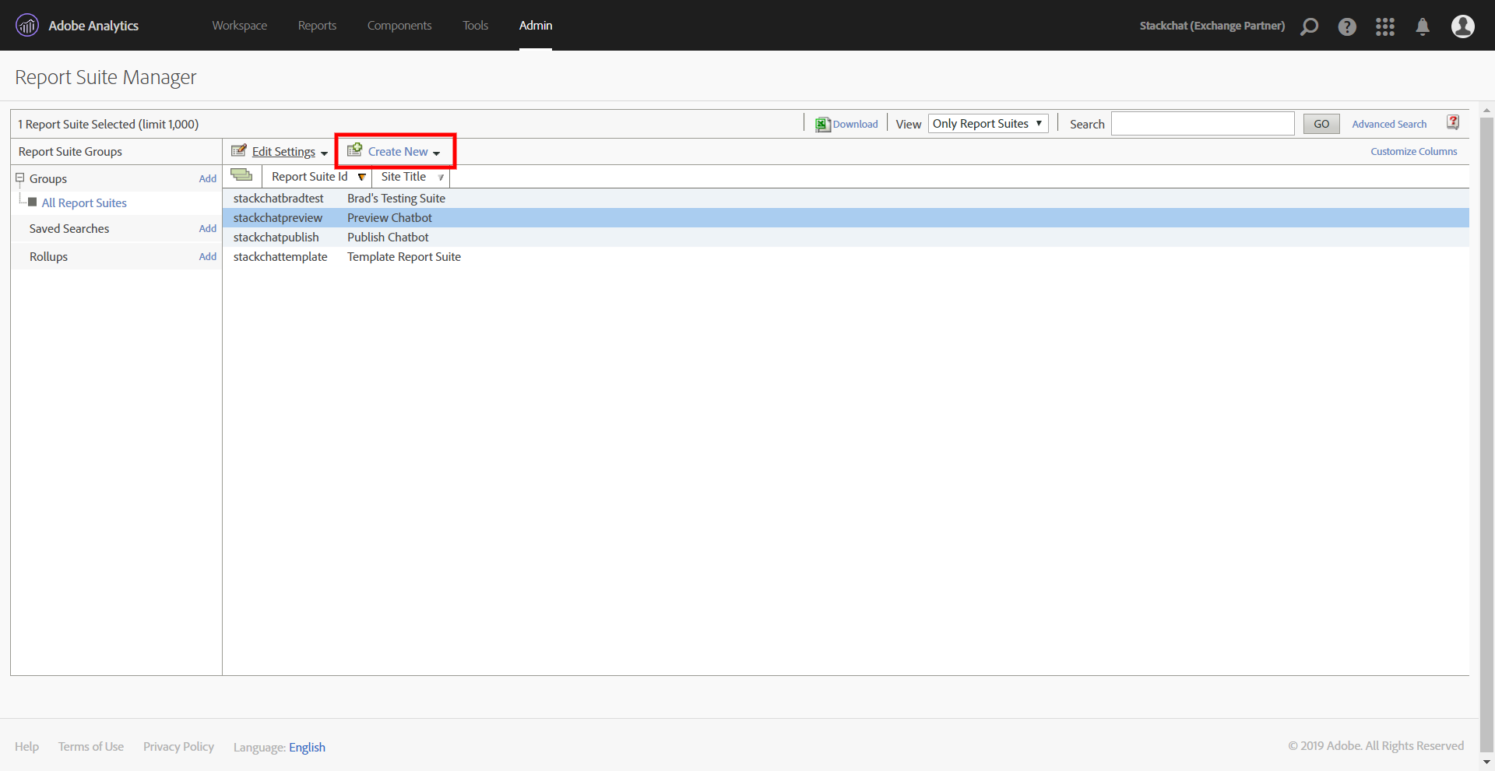This screenshot has height=771, width=1495.
Task: Collapse the Groups tree node
Action: [x=20, y=178]
